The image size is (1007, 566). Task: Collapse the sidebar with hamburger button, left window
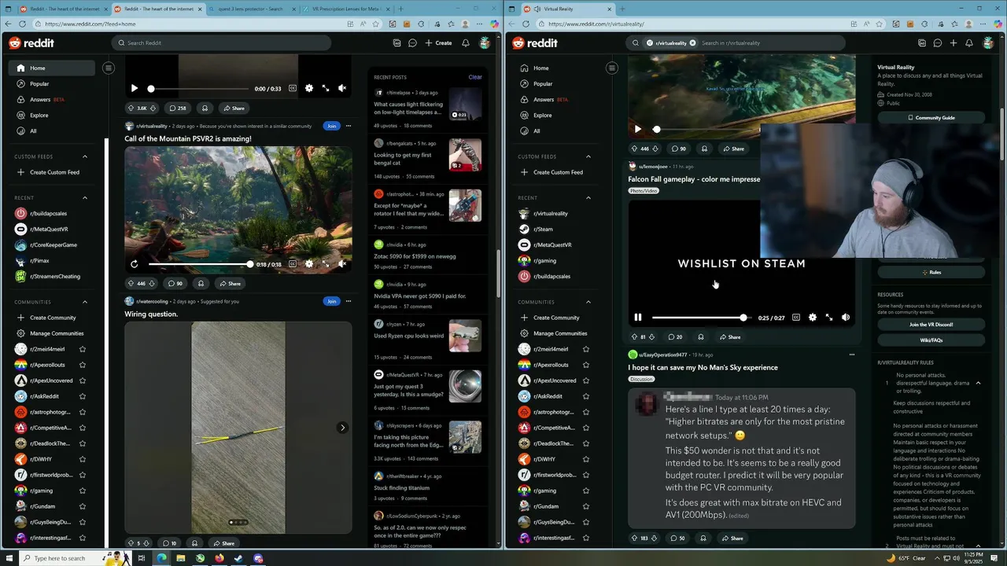click(x=109, y=68)
